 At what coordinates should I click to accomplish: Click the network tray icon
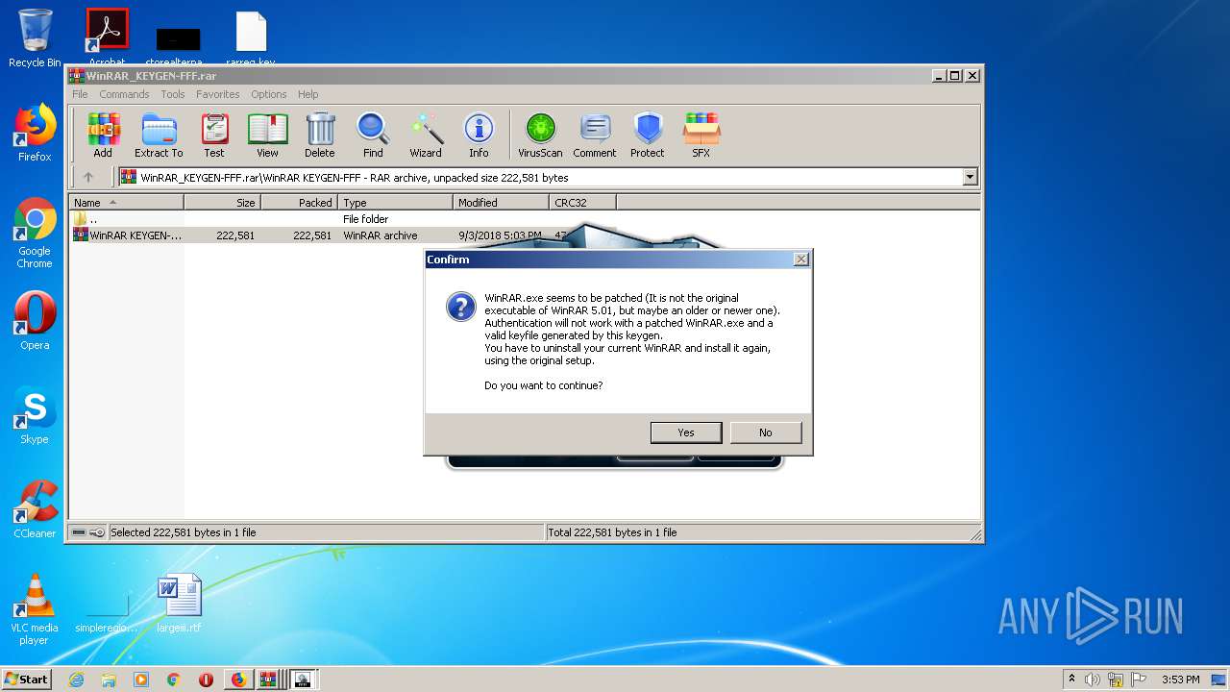[x=1116, y=680]
